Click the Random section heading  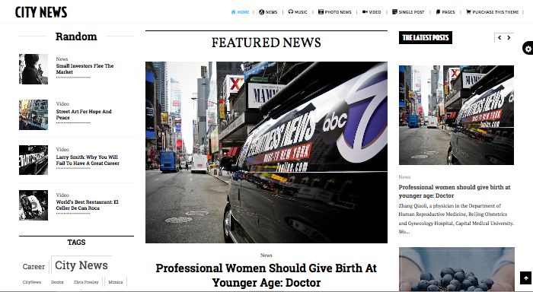pos(76,36)
